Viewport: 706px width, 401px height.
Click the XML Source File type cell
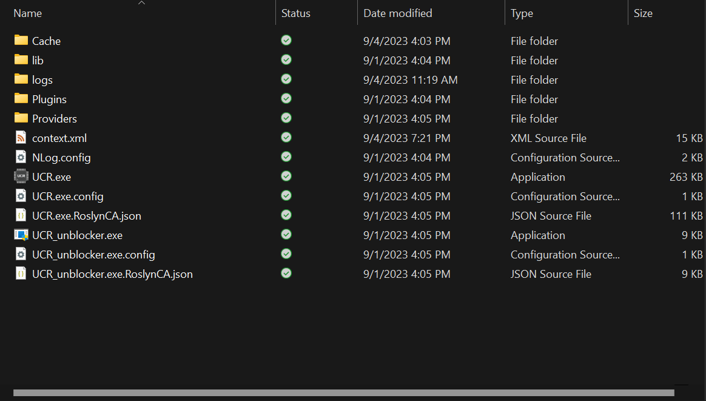548,138
